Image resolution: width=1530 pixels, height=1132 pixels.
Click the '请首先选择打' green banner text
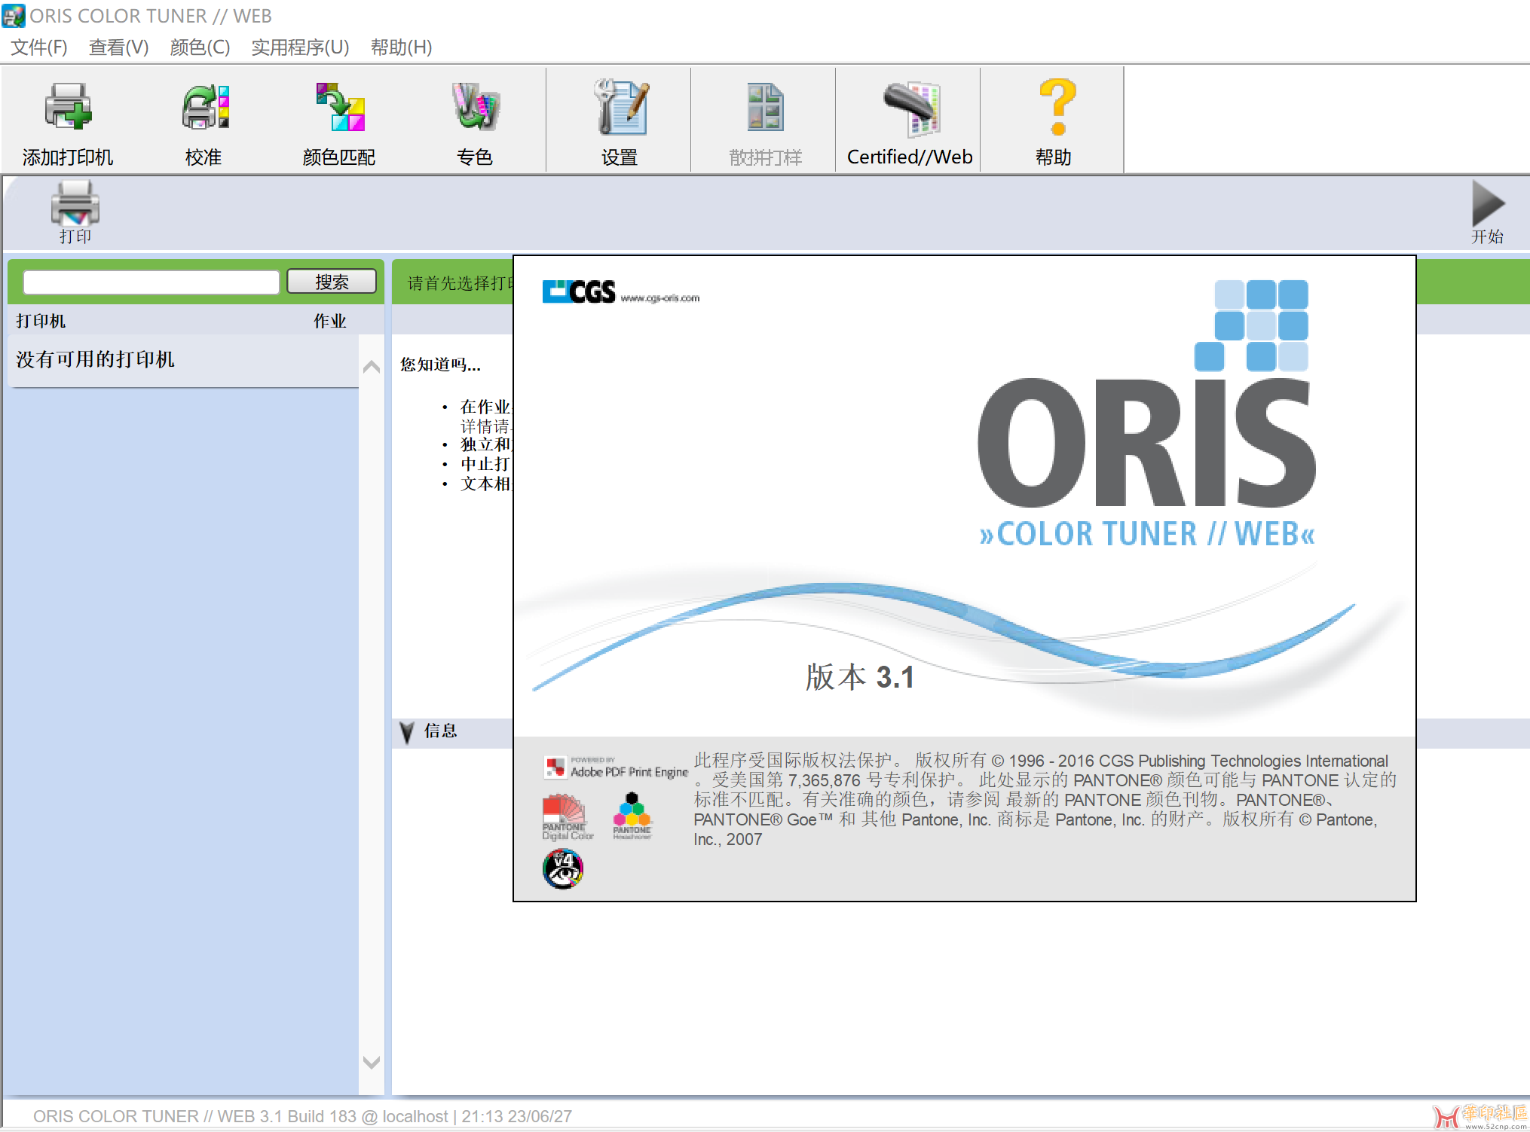coord(460,283)
